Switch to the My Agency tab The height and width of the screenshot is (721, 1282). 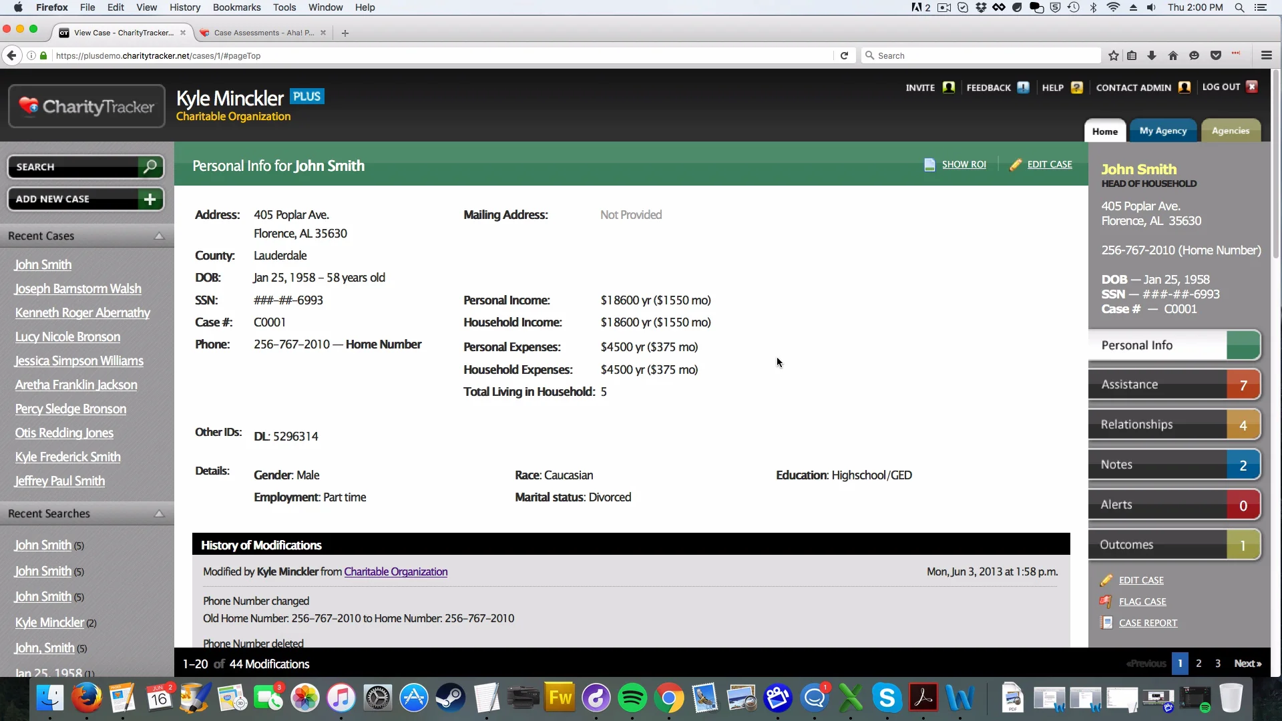(x=1162, y=130)
